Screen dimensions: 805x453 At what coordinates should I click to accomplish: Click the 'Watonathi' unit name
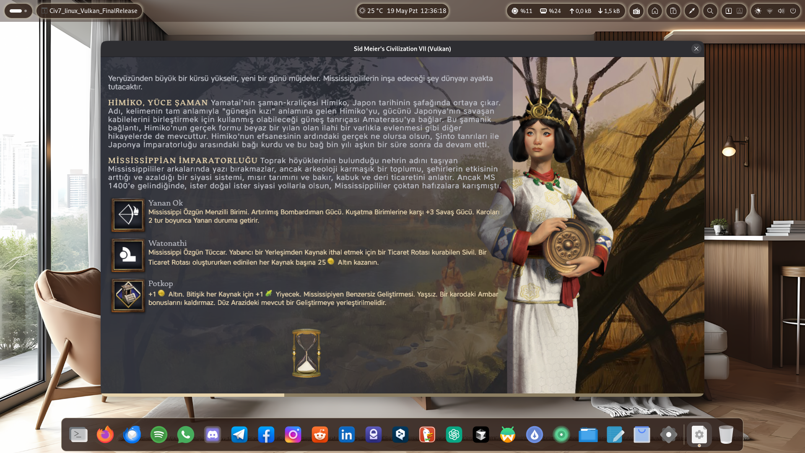pos(168,243)
